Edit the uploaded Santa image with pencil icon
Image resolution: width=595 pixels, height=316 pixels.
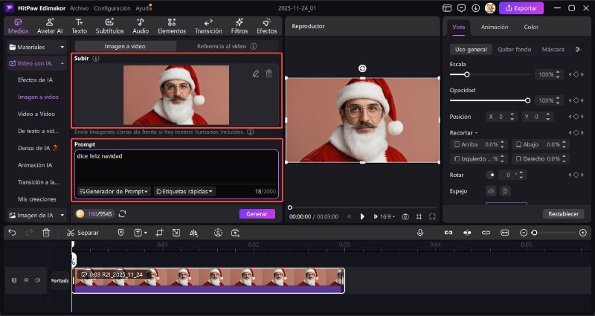(256, 74)
